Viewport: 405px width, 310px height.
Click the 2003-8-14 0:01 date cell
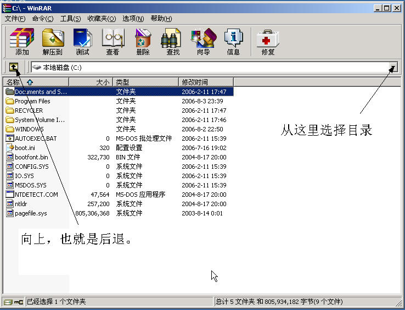pyautogui.click(x=203, y=213)
